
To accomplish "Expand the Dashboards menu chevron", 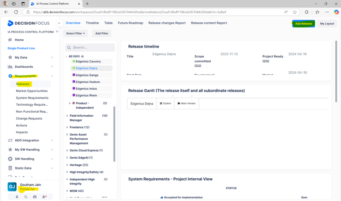I will pos(52,67).
